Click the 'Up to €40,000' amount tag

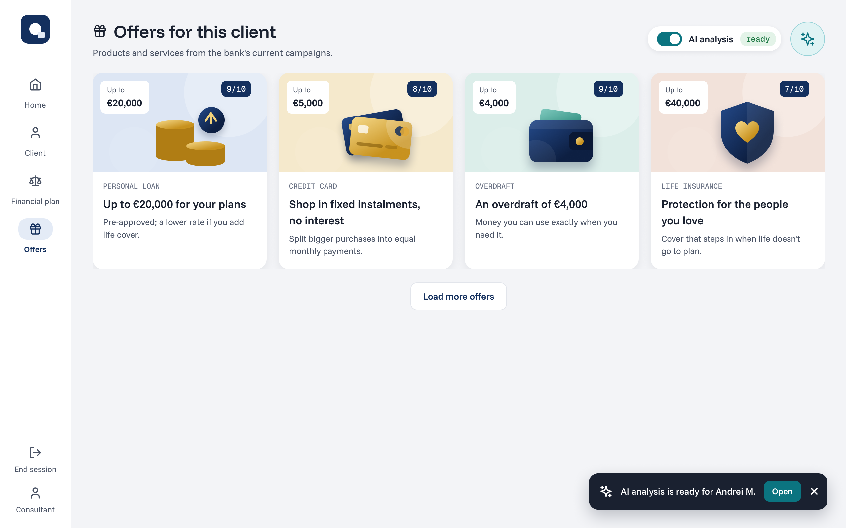click(683, 97)
